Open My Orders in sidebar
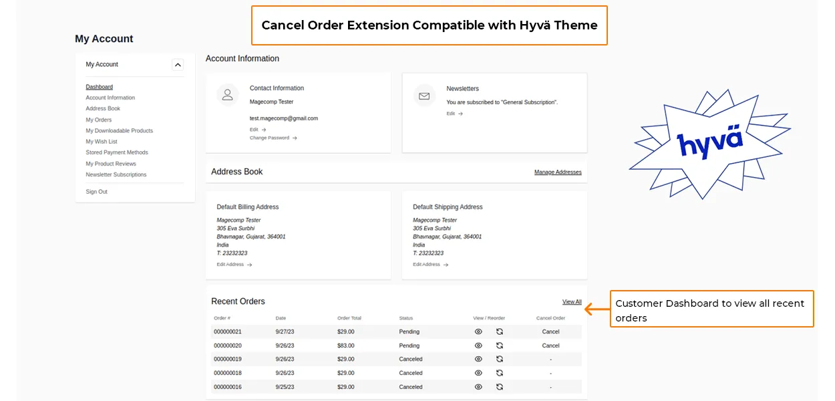 point(99,120)
